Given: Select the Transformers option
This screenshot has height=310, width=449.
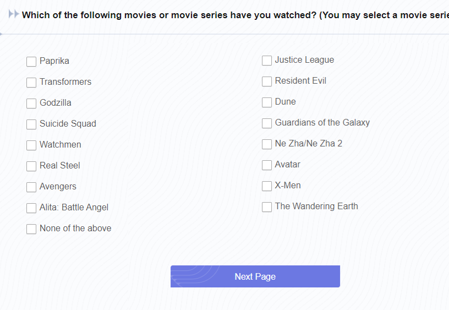Looking at the screenshot, I should coord(31,83).
